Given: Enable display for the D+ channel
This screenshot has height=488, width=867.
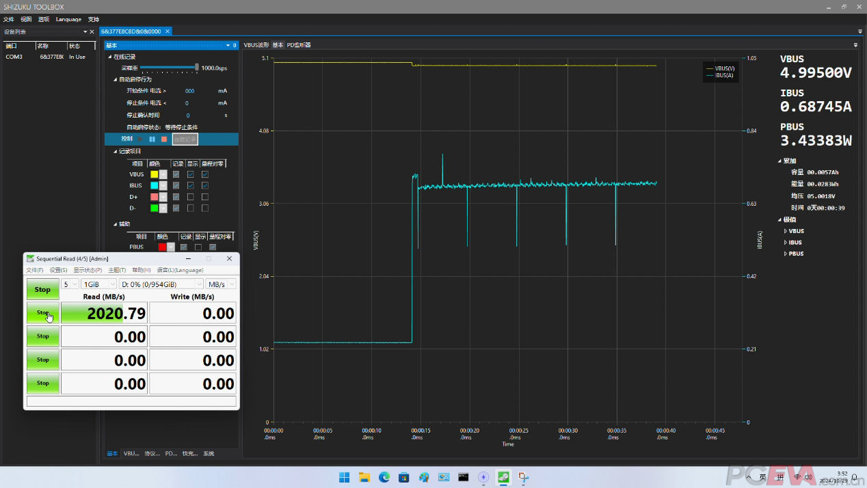Looking at the screenshot, I should click(x=191, y=197).
